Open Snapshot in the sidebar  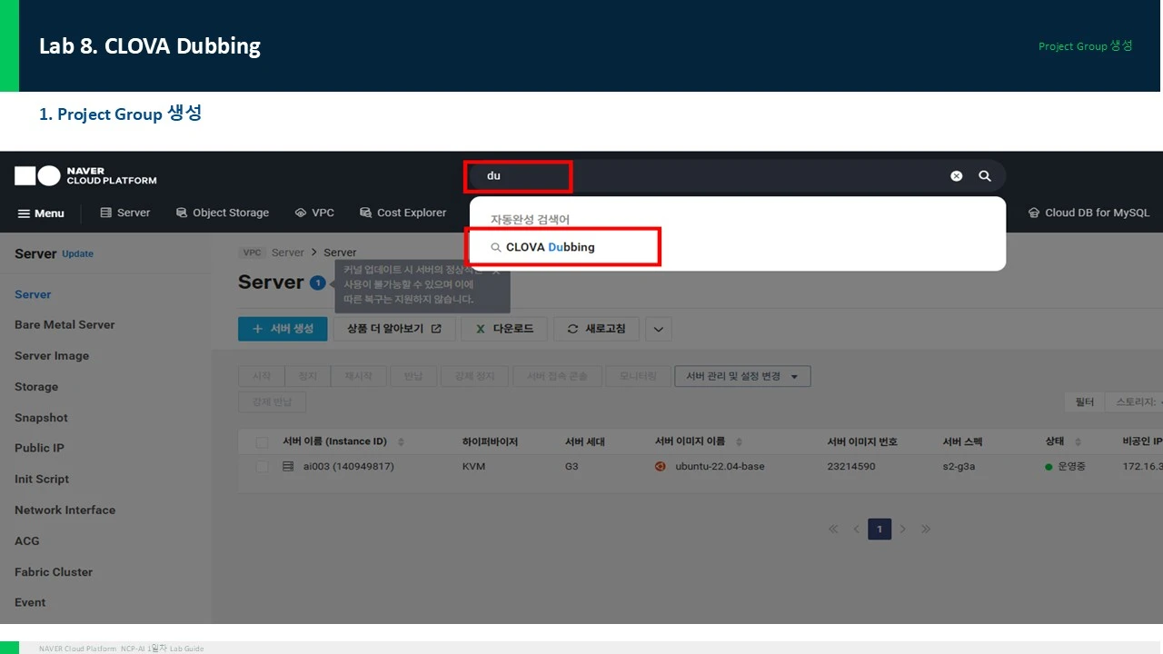point(41,418)
